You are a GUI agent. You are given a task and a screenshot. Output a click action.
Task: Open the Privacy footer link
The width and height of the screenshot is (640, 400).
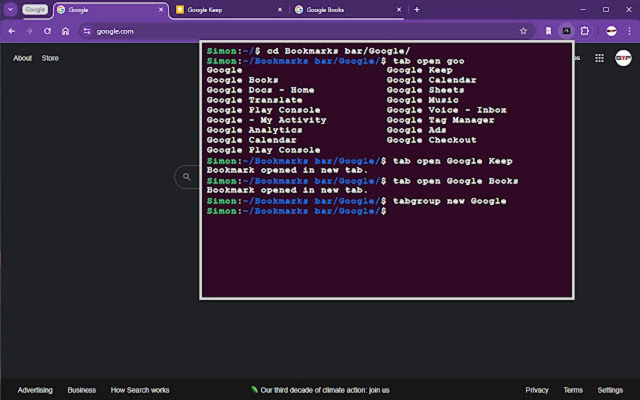(537, 389)
